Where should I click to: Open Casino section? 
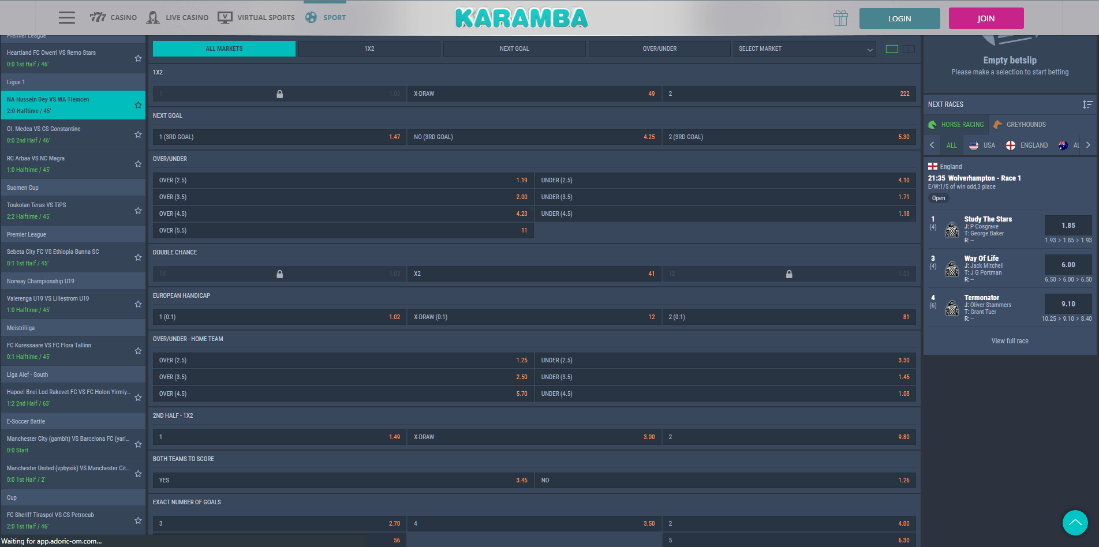coord(113,17)
